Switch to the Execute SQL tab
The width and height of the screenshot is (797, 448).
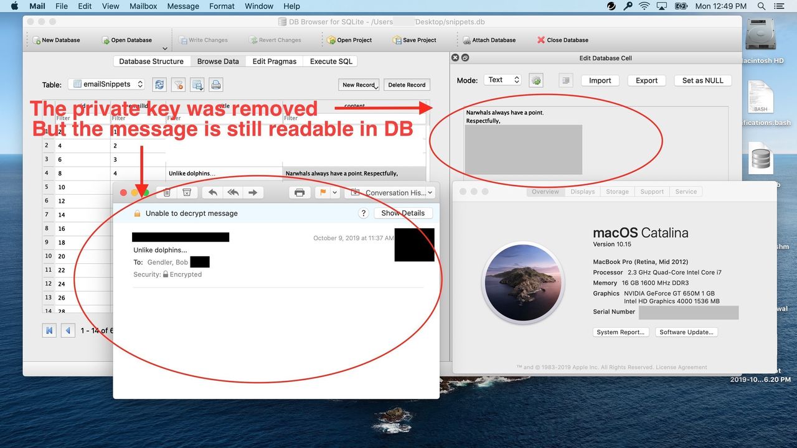[x=331, y=61]
